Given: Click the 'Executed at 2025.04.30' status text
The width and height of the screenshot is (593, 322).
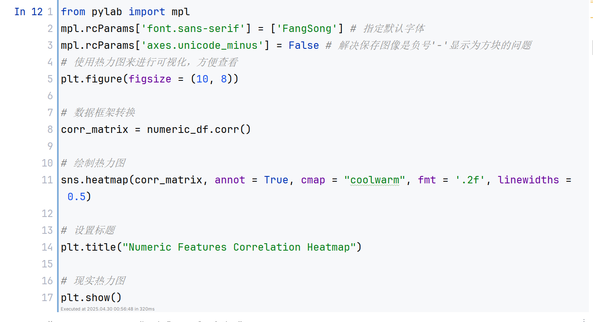Looking at the screenshot, I should (108, 309).
